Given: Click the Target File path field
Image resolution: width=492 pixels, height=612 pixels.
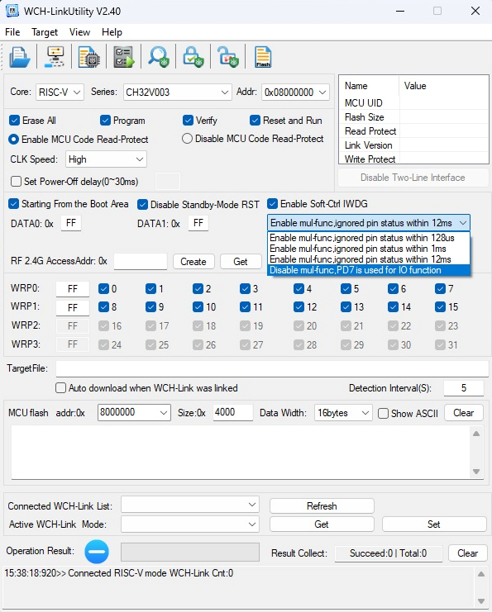Looking at the screenshot, I should (x=272, y=368).
